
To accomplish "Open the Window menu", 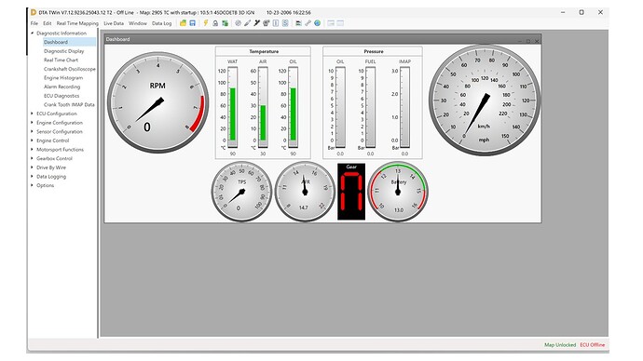I will [x=138, y=23].
